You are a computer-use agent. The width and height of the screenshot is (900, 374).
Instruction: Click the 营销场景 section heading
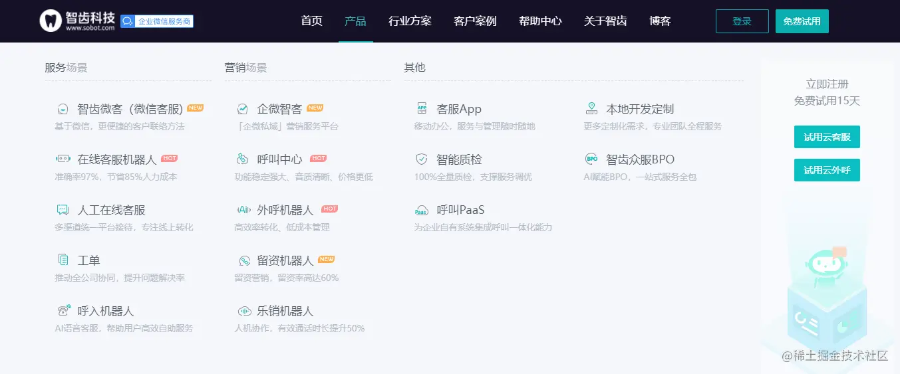(x=245, y=67)
